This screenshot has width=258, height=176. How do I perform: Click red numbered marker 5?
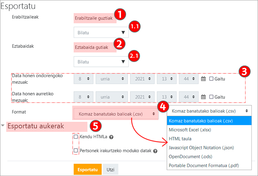point(95,126)
